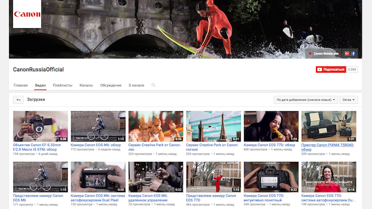This screenshot has height=209, width=372.
Task: Open Принтер Canon PIXMA TS8040 обзор link
Action: click(x=328, y=147)
